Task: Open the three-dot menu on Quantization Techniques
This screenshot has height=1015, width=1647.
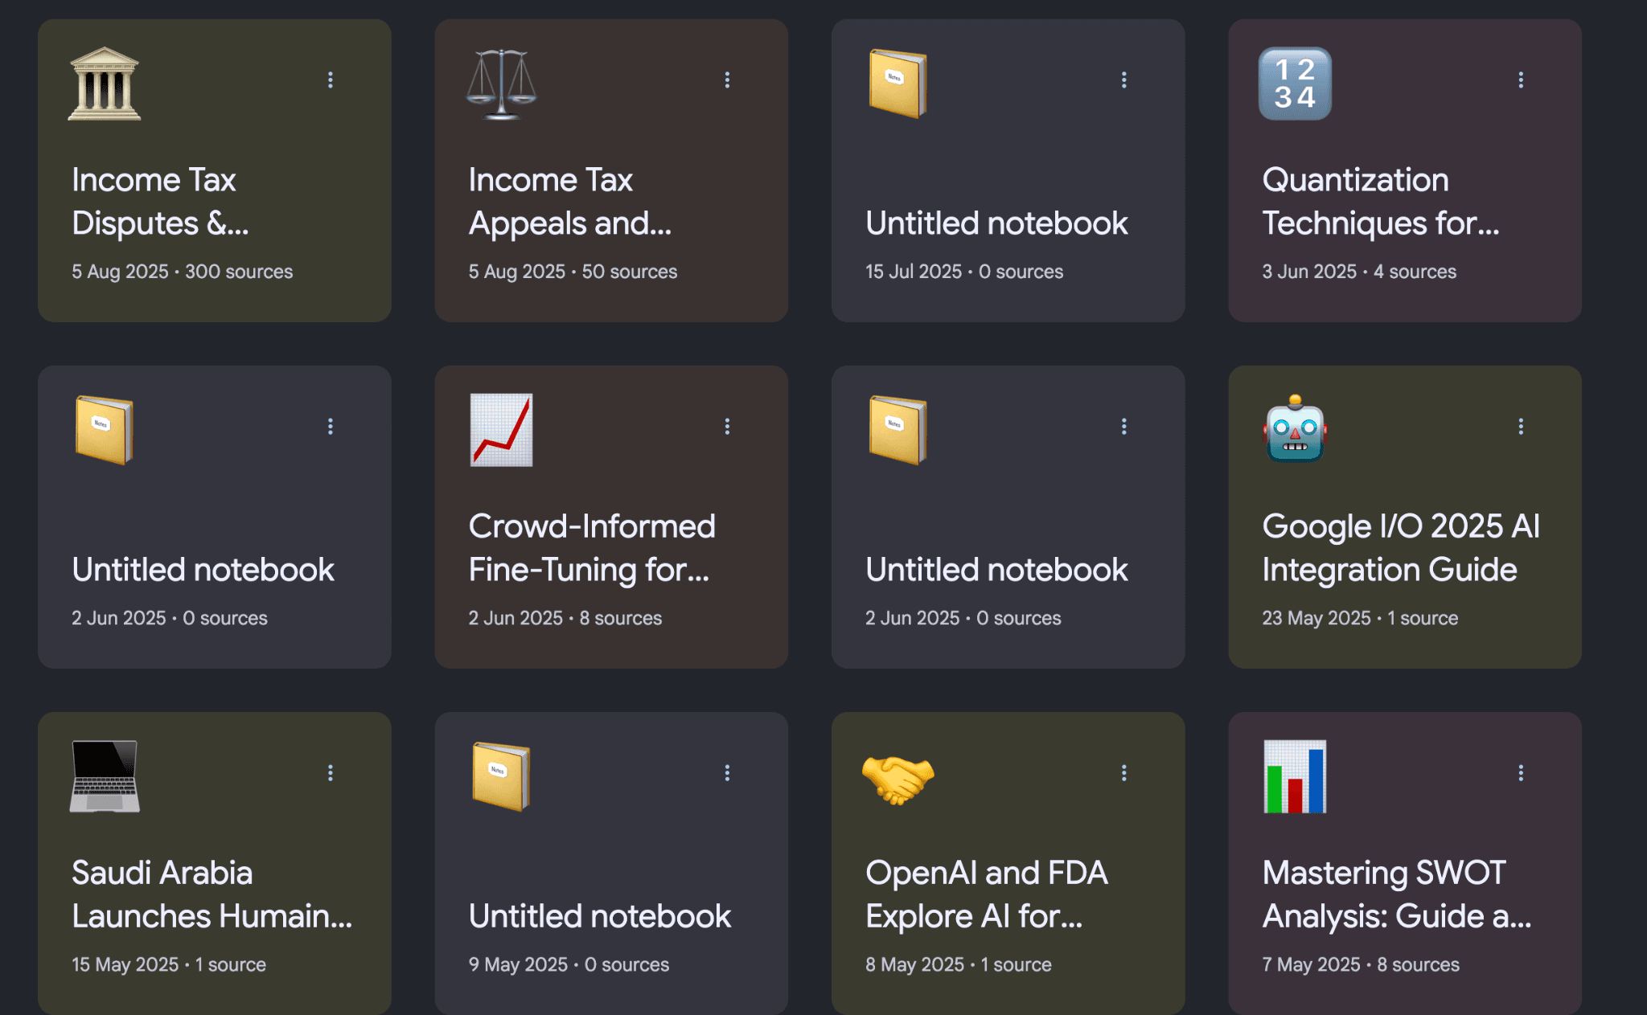Action: tap(1521, 79)
